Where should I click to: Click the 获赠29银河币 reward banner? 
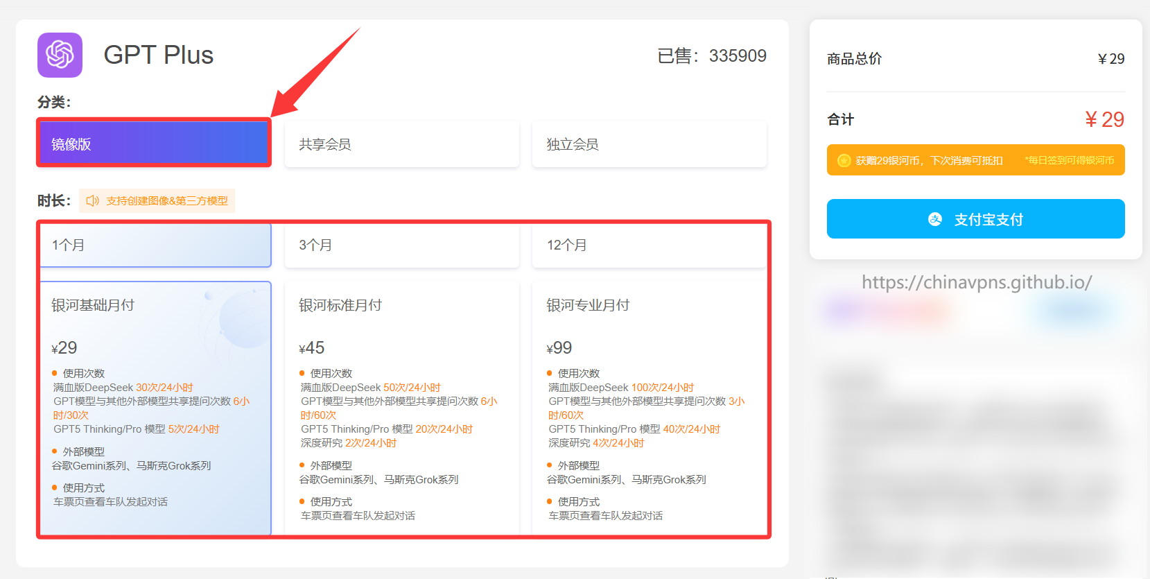click(x=975, y=160)
